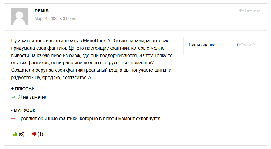Screen dimensions: 271x149
Task: Click the Ваша оценка label
Action: coord(202,45)
